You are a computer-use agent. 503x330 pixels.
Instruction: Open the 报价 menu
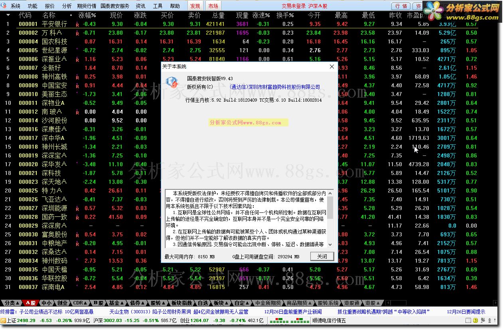coord(50,6)
